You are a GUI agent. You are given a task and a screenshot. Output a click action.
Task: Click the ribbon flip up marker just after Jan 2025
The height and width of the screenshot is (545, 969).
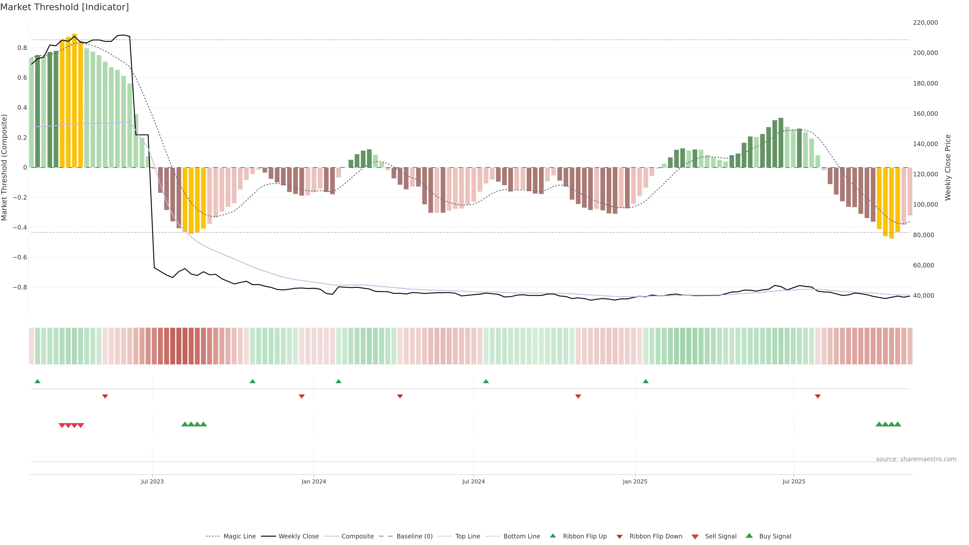click(x=646, y=381)
